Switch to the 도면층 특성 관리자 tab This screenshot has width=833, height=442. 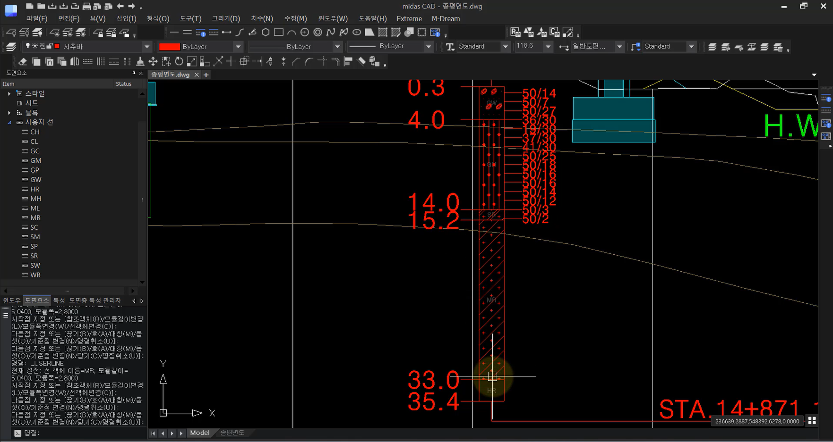pos(95,300)
